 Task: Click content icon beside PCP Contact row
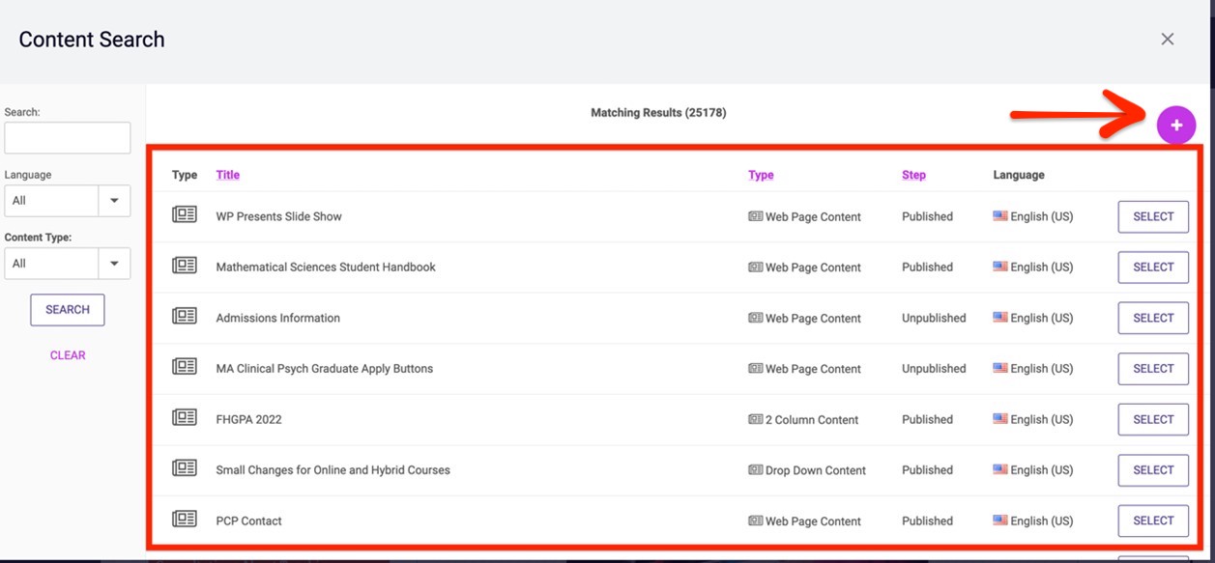pyautogui.click(x=185, y=520)
